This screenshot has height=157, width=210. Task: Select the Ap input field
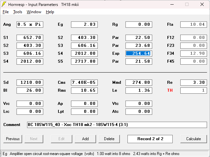pyautogui.click(x=85, y=104)
